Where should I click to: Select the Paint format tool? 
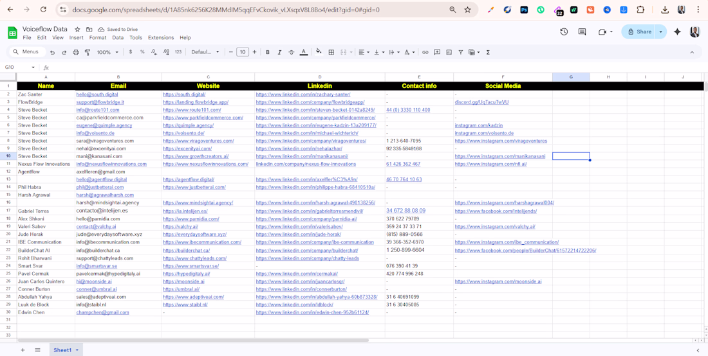88,52
